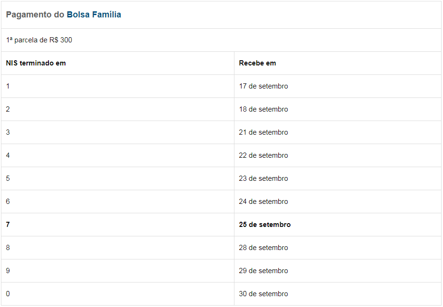Select the 18 de setembro cell
Image resolution: width=443 pixels, height=307 pixels.
click(338, 109)
